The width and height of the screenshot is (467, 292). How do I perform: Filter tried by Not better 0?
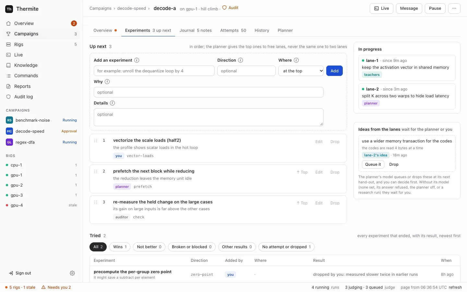tap(149, 247)
